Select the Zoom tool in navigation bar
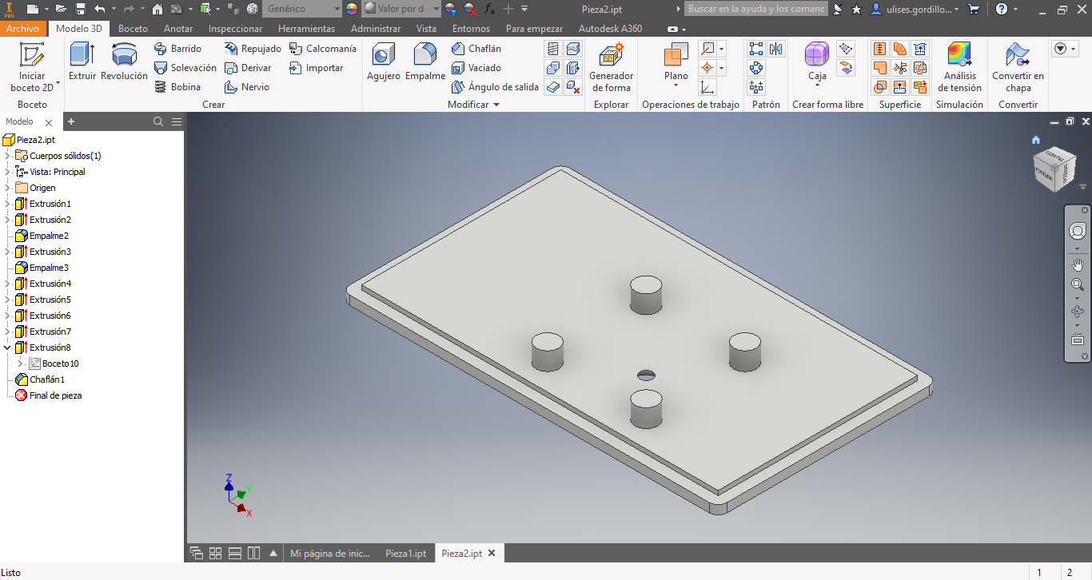The height and width of the screenshot is (580, 1092). click(1078, 284)
